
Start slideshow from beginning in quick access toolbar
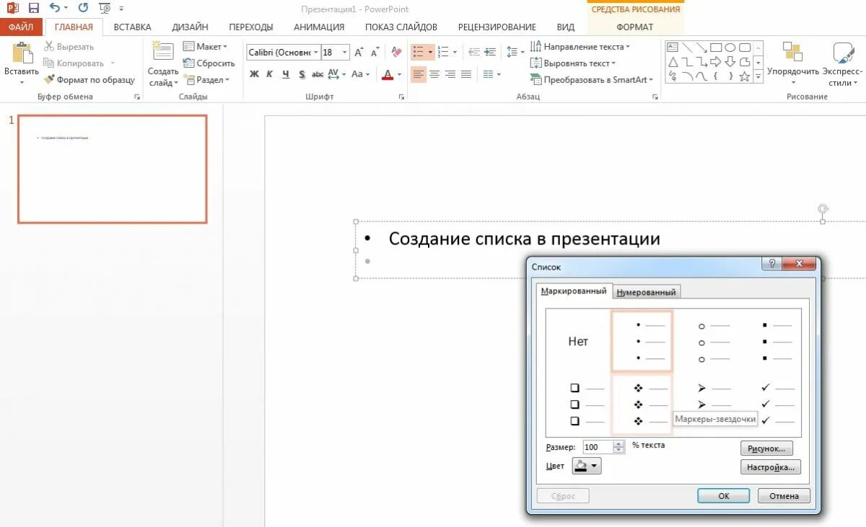coord(105,9)
